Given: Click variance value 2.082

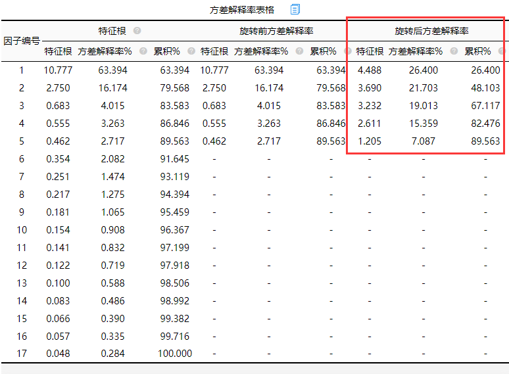Looking at the screenshot, I should (112, 159).
